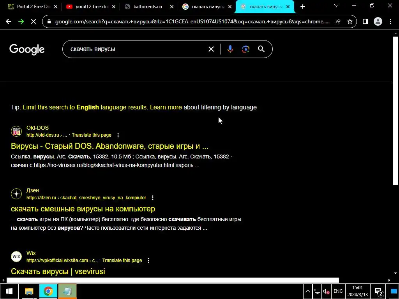Open notification center with 2 alerts

379,292
